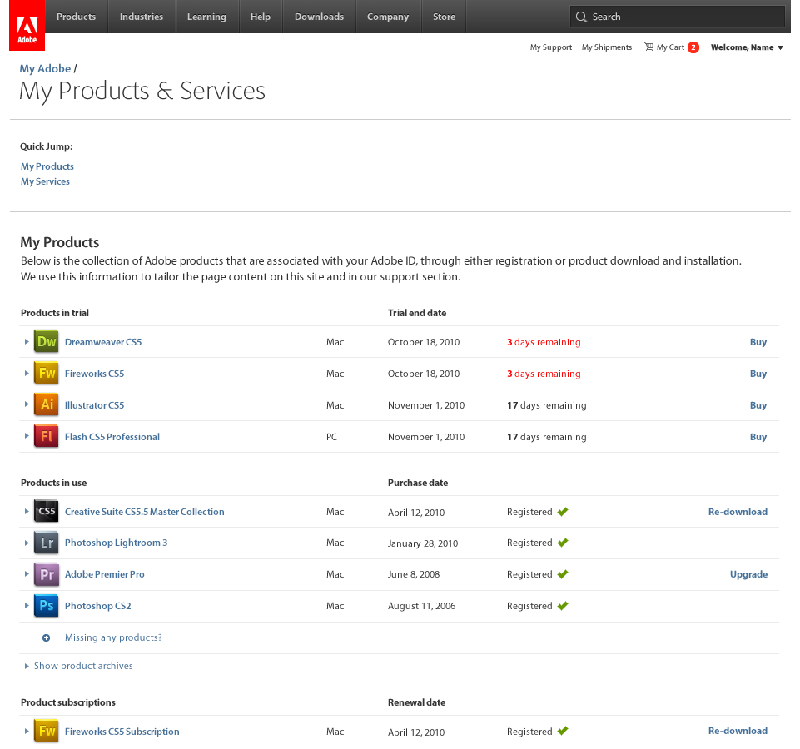
Task: Click the Adobe Premier Pro icon
Action: tap(47, 574)
